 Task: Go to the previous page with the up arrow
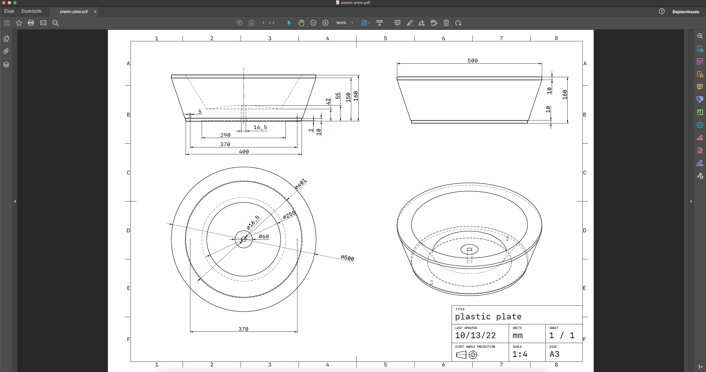(x=239, y=23)
